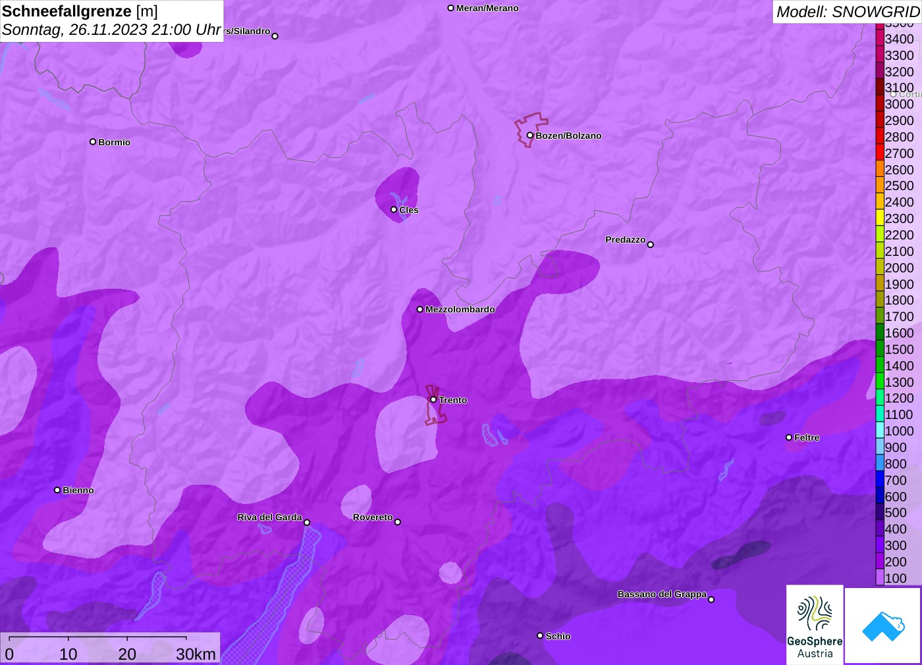
Task: Click the Bozen/Bolzano city marker dot
Action: pyautogui.click(x=529, y=135)
